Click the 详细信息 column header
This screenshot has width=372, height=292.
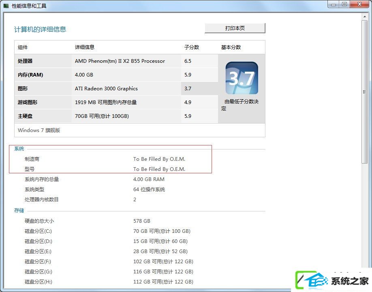[x=85, y=47]
